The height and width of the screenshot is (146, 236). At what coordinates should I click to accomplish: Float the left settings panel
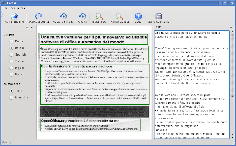click(x=27, y=27)
